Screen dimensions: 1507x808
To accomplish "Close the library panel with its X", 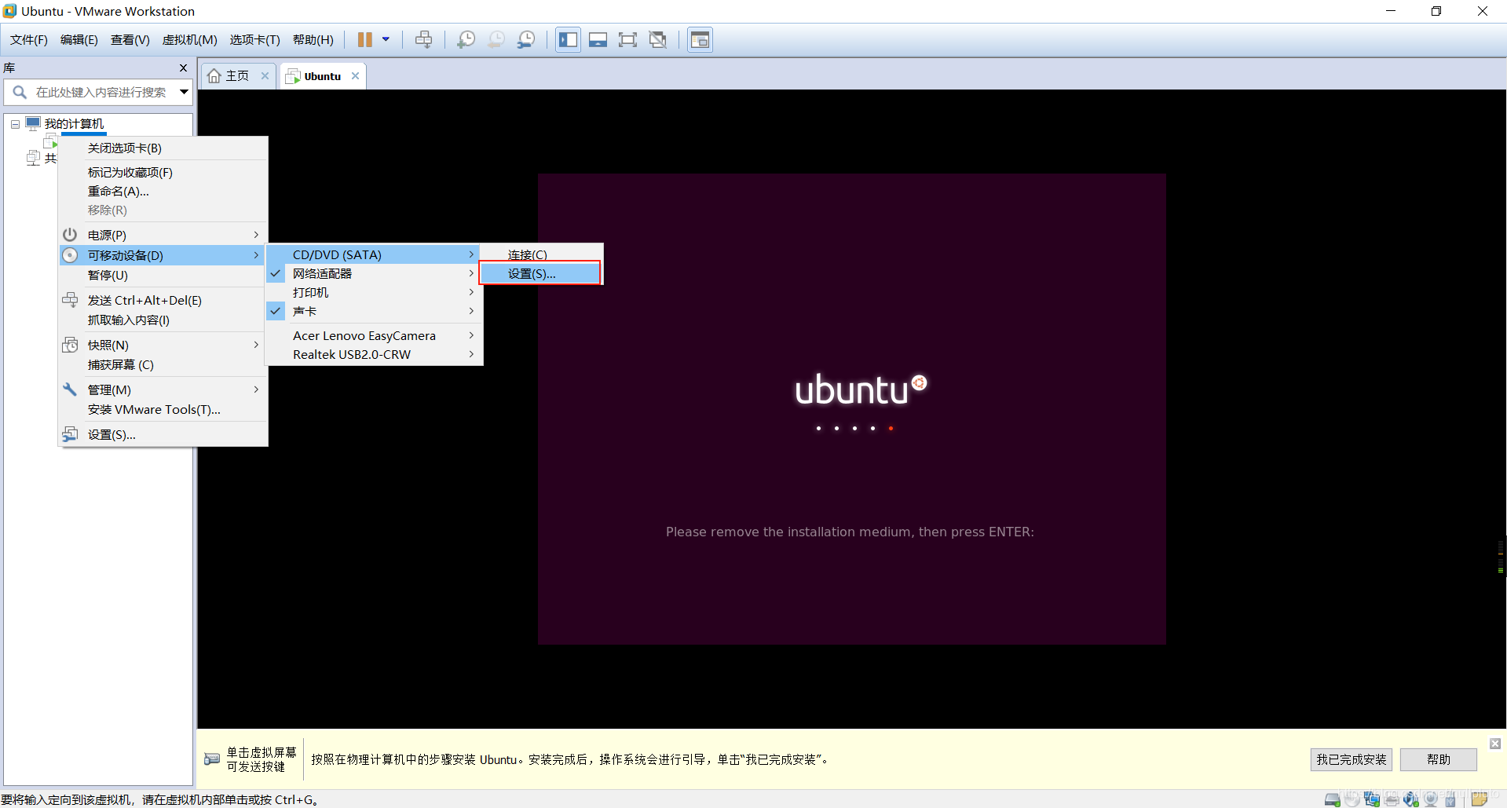I will point(183,68).
